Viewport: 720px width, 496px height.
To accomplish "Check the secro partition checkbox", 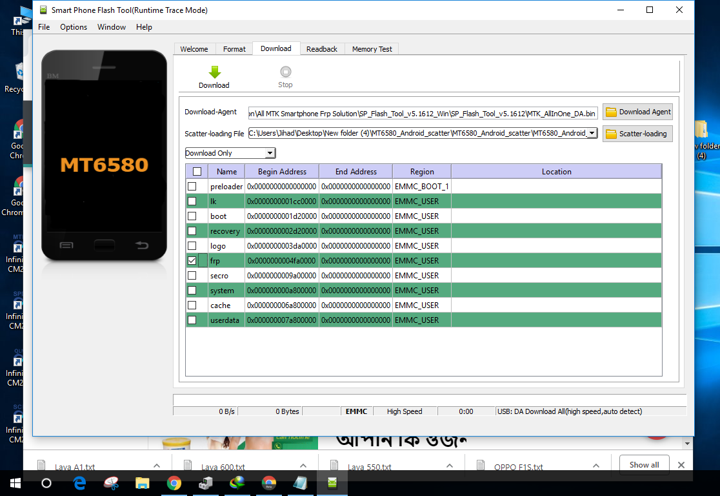I will [192, 275].
